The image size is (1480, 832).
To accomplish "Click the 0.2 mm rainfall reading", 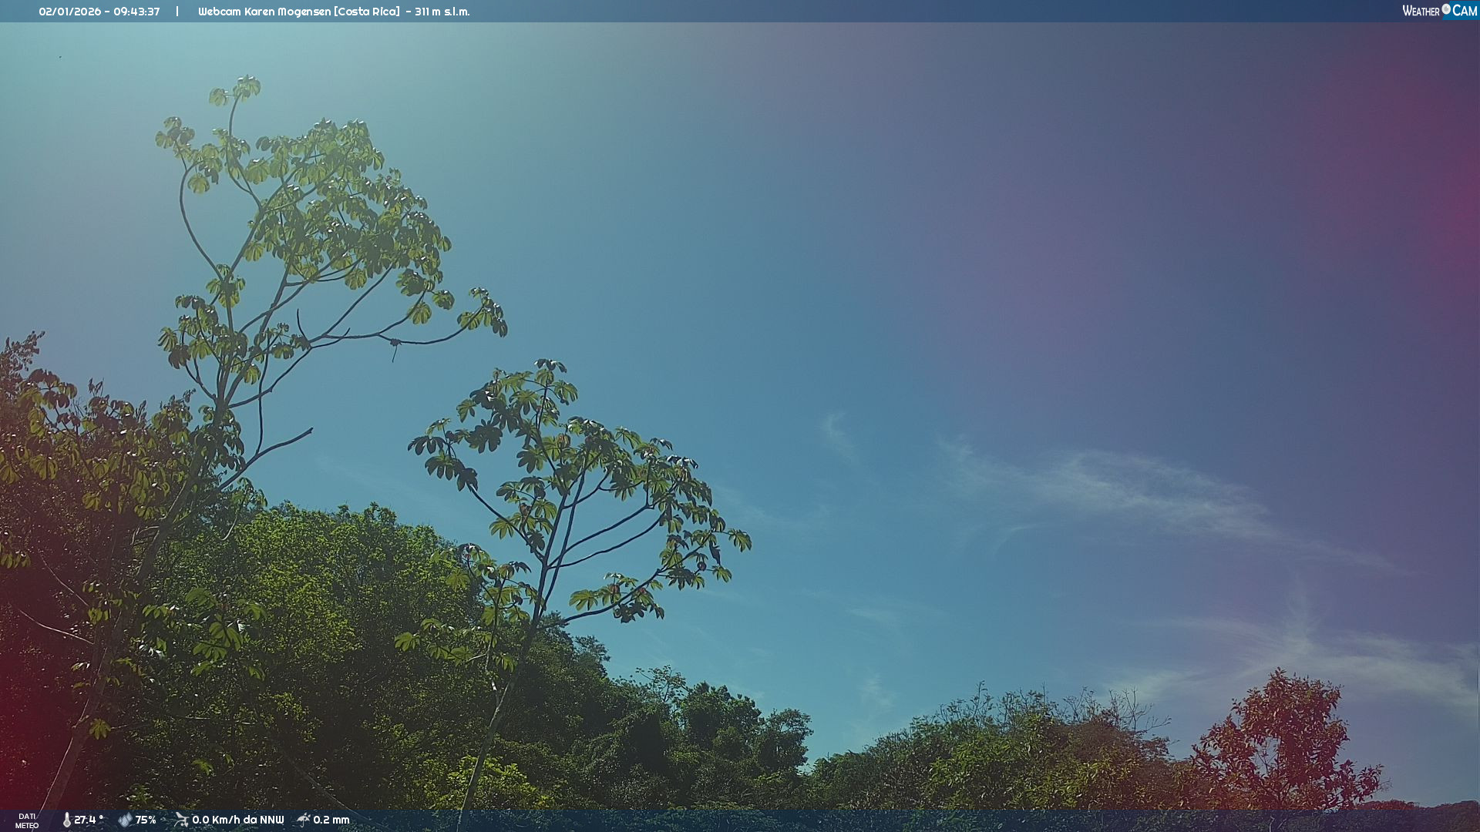I will [x=331, y=820].
